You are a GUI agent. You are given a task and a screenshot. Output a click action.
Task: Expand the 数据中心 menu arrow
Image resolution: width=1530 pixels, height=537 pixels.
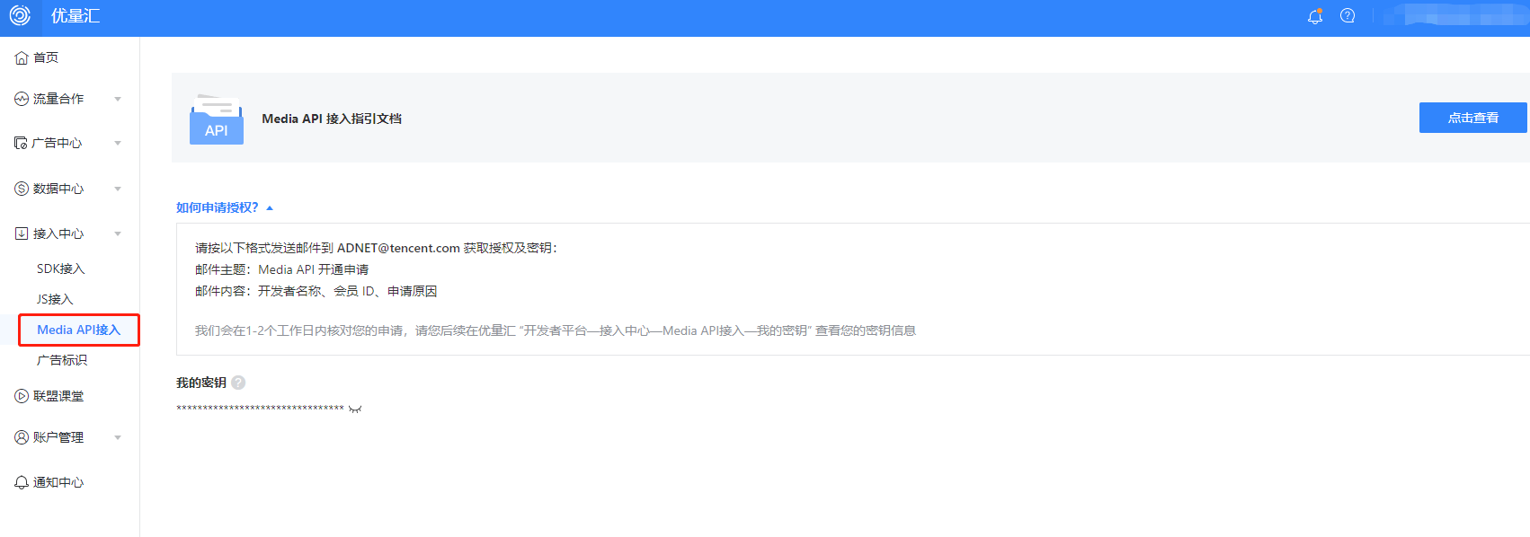click(118, 189)
